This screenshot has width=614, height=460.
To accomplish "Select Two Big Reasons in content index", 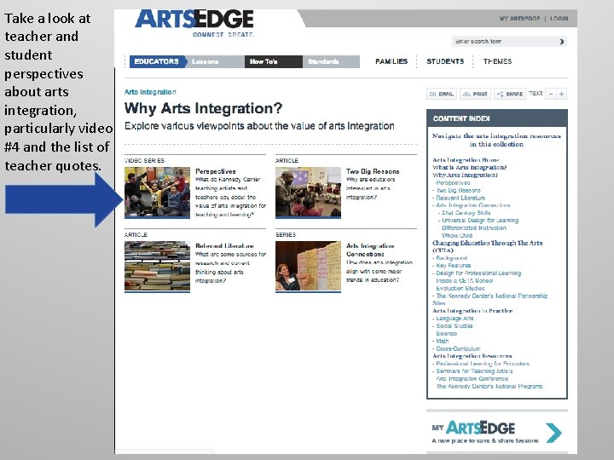I will point(458,191).
